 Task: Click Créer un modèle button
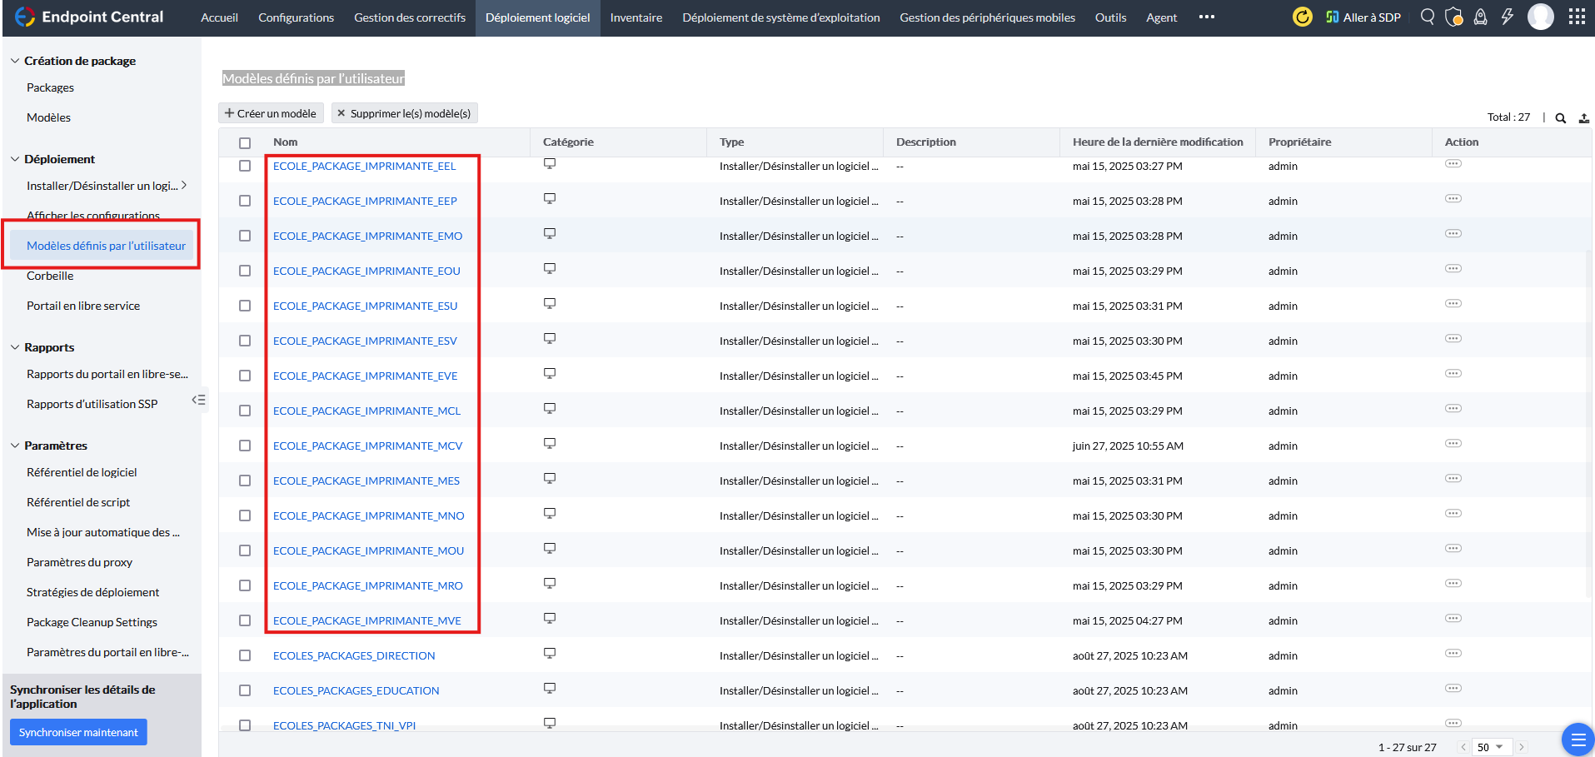coord(271,113)
